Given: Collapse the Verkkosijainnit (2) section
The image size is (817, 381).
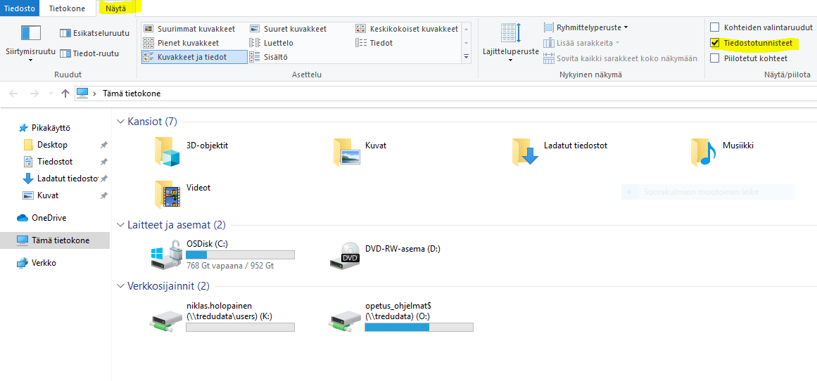Looking at the screenshot, I should point(120,287).
